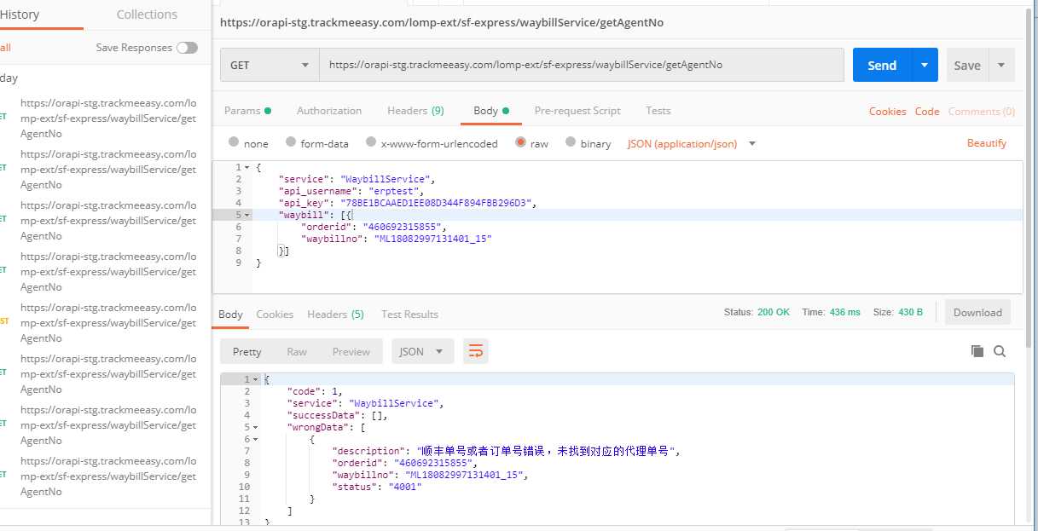Open the response Headers (5) tab
The image size is (1038, 531).
coord(335,315)
